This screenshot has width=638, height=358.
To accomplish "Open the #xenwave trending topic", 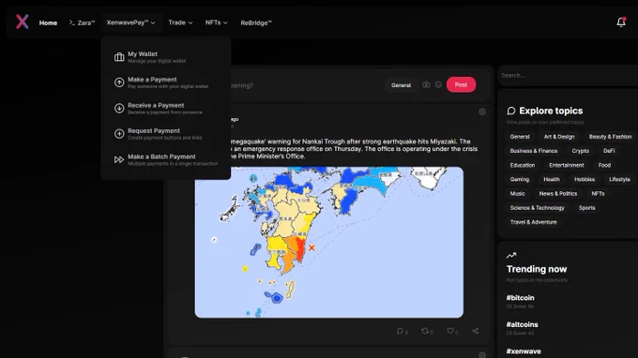I will [524, 351].
